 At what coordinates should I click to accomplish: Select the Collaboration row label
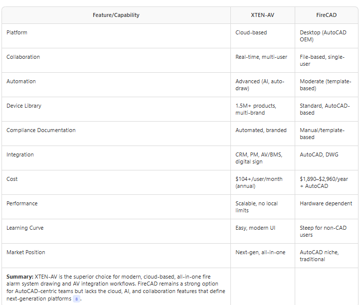[23, 57]
